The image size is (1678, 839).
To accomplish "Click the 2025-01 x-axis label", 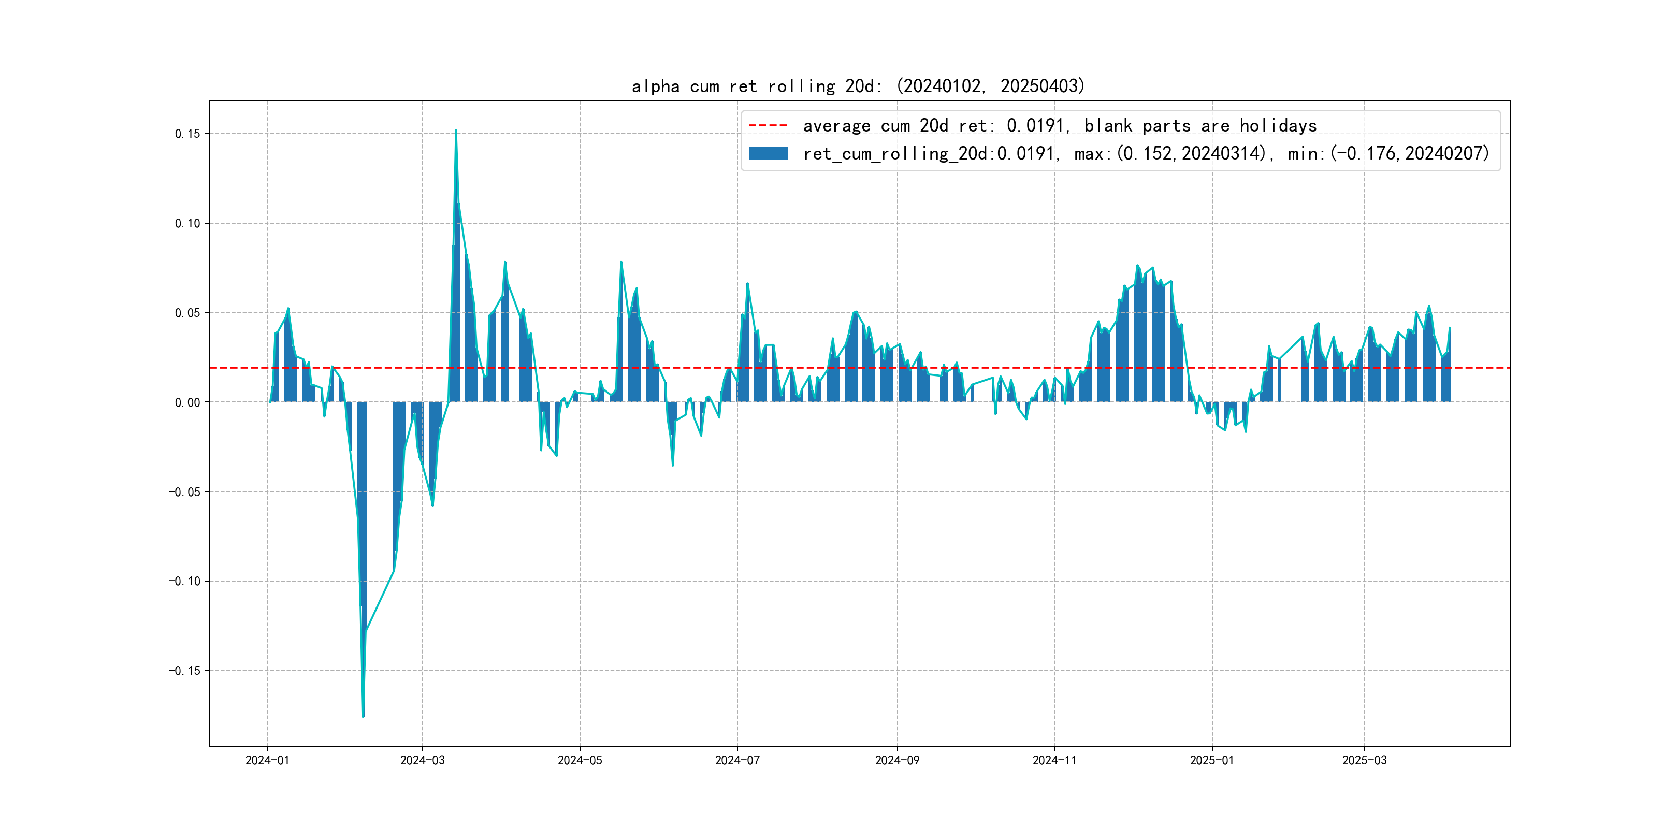I will pyautogui.click(x=1211, y=760).
